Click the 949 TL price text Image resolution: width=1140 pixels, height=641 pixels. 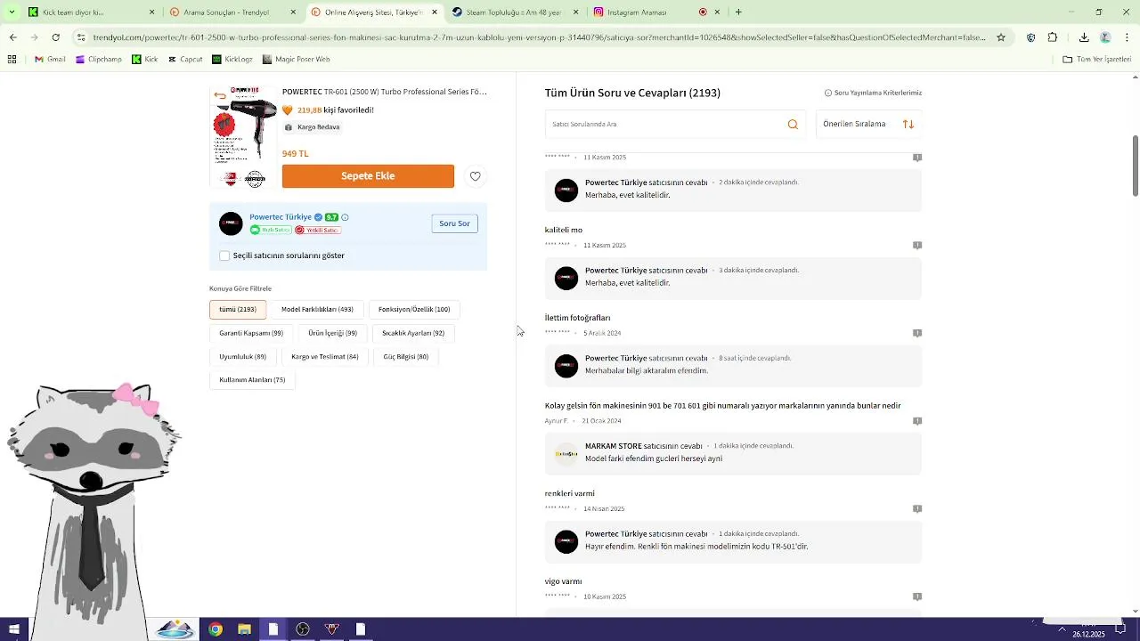(x=296, y=154)
